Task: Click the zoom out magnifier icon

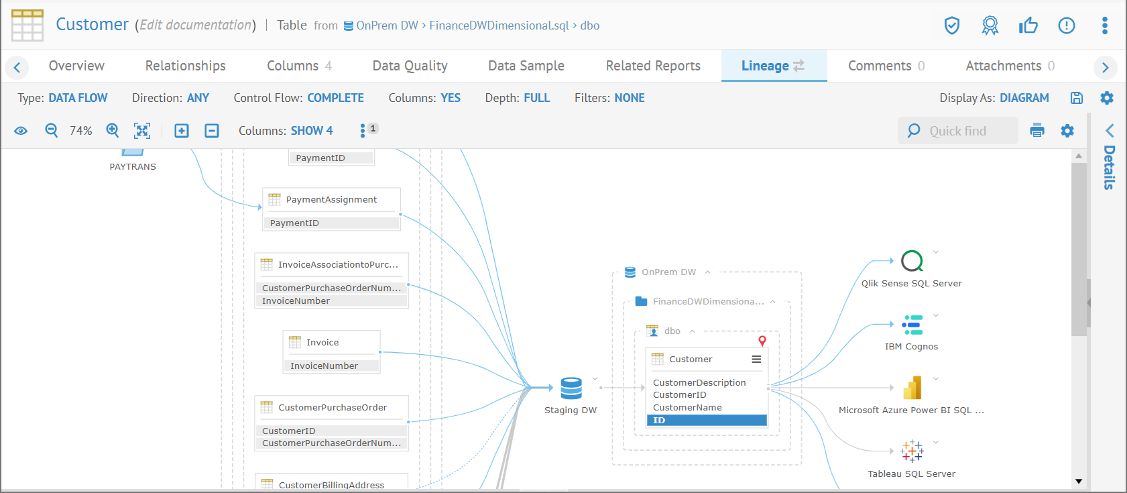Action: [51, 130]
